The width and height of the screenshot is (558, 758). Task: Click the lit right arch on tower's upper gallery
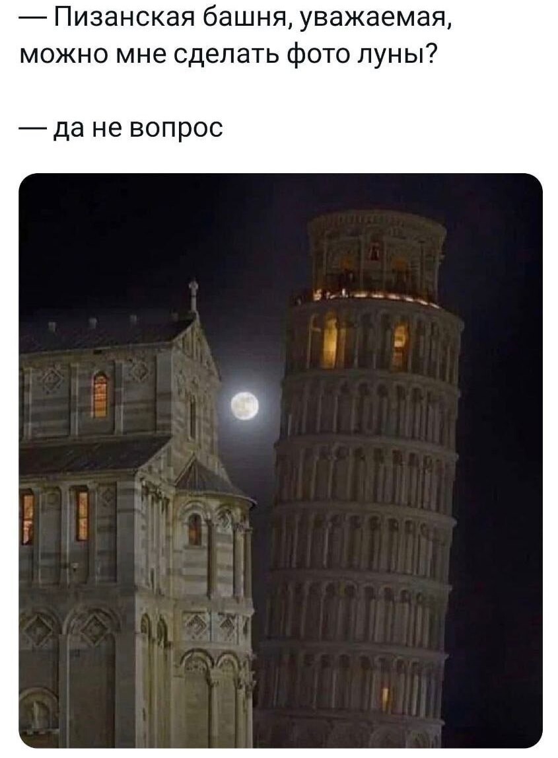tap(400, 345)
